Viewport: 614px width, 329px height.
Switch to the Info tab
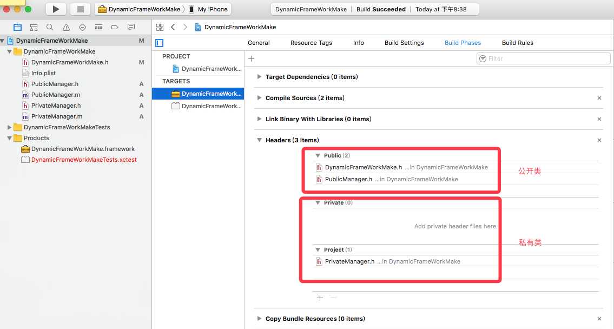click(358, 43)
